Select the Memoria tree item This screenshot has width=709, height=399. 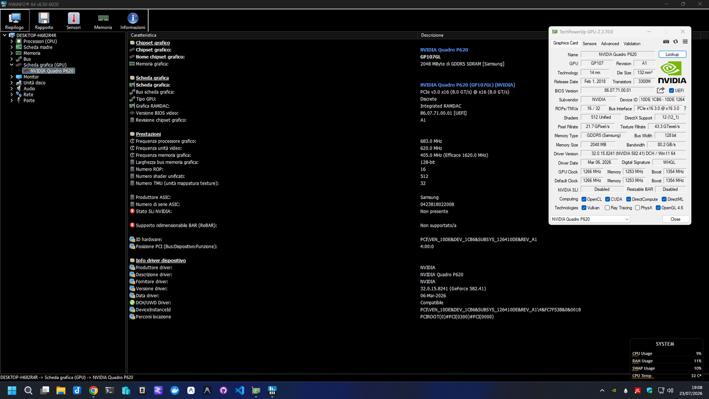[32, 53]
